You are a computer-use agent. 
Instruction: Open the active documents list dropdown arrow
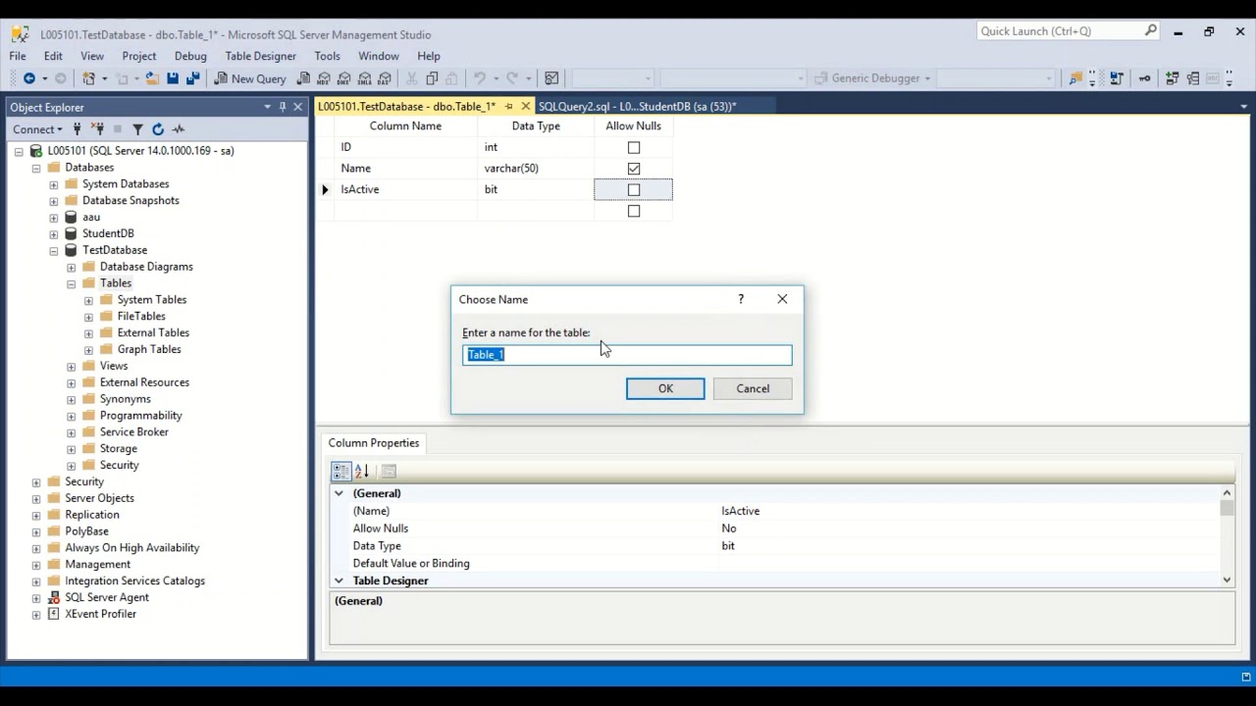click(1244, 107)
